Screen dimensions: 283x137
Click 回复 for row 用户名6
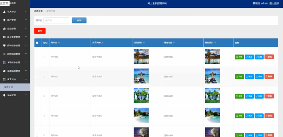[259, 96]
